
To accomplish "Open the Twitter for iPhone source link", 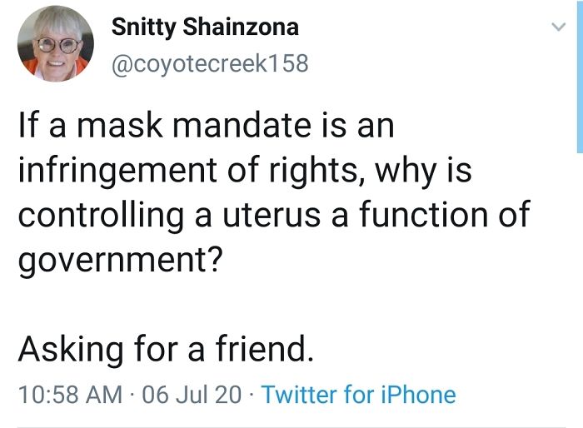I will click(x=358, y=394).
